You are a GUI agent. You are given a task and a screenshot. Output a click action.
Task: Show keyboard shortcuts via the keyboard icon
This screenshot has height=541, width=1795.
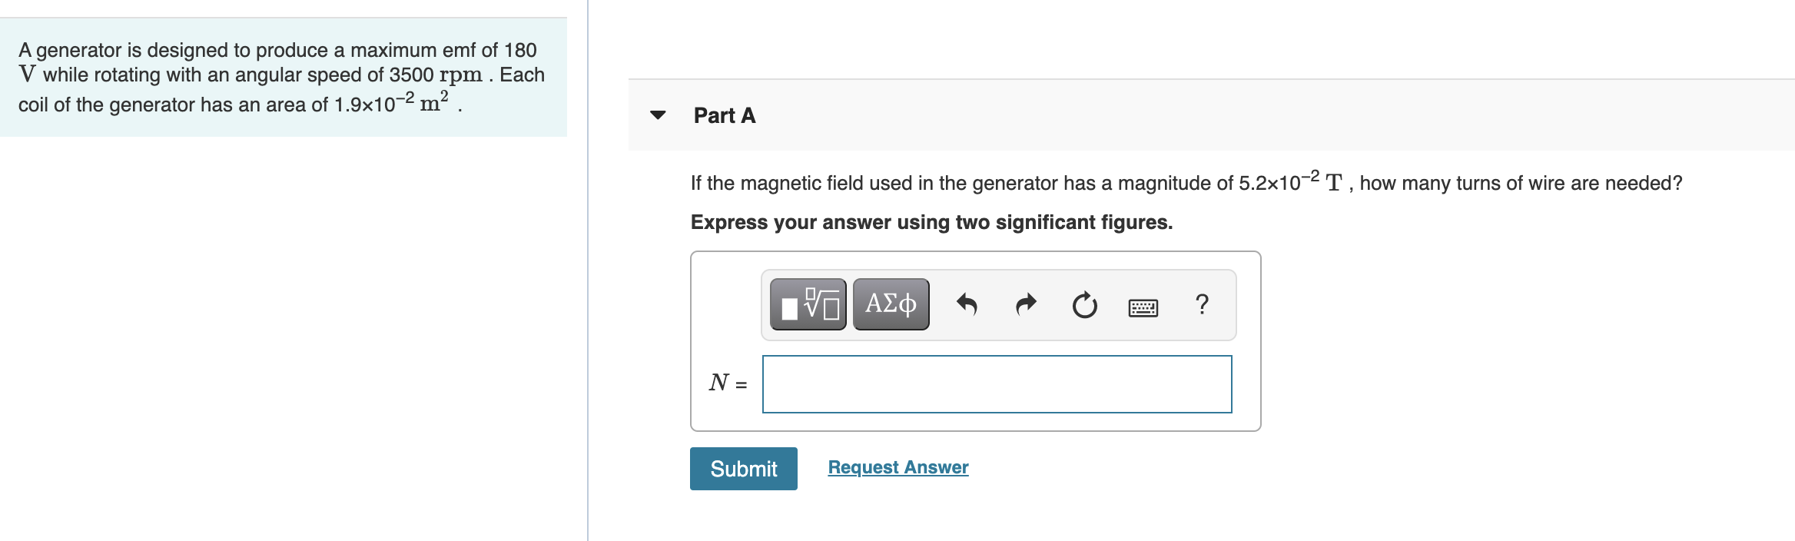pos(1143,307)
